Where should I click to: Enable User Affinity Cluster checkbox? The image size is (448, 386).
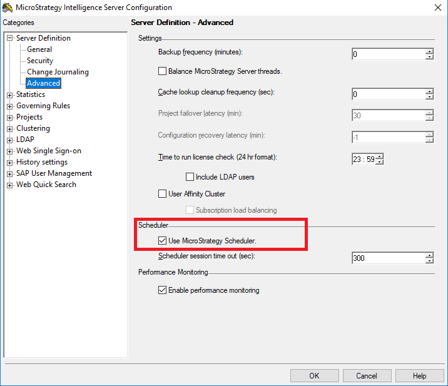point(162,194)
